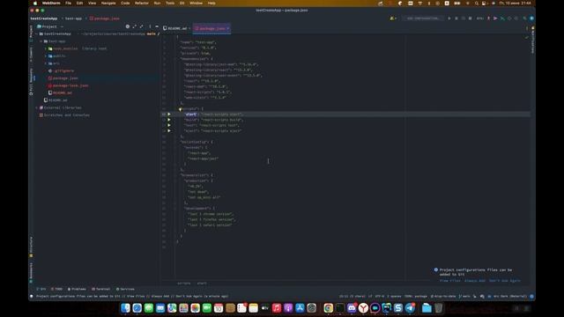Click the UTF-8 encoding in status bar
The image size is (564, 317).
tap(380, 297)
